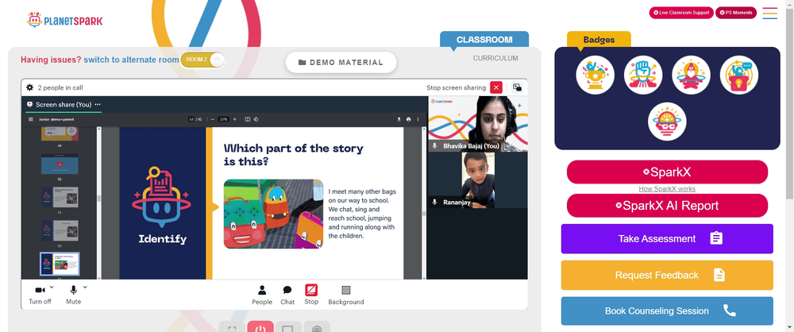Viewport: 794px width, 332px height.
Task: Click PS Moments button
Action: (736, 13)
